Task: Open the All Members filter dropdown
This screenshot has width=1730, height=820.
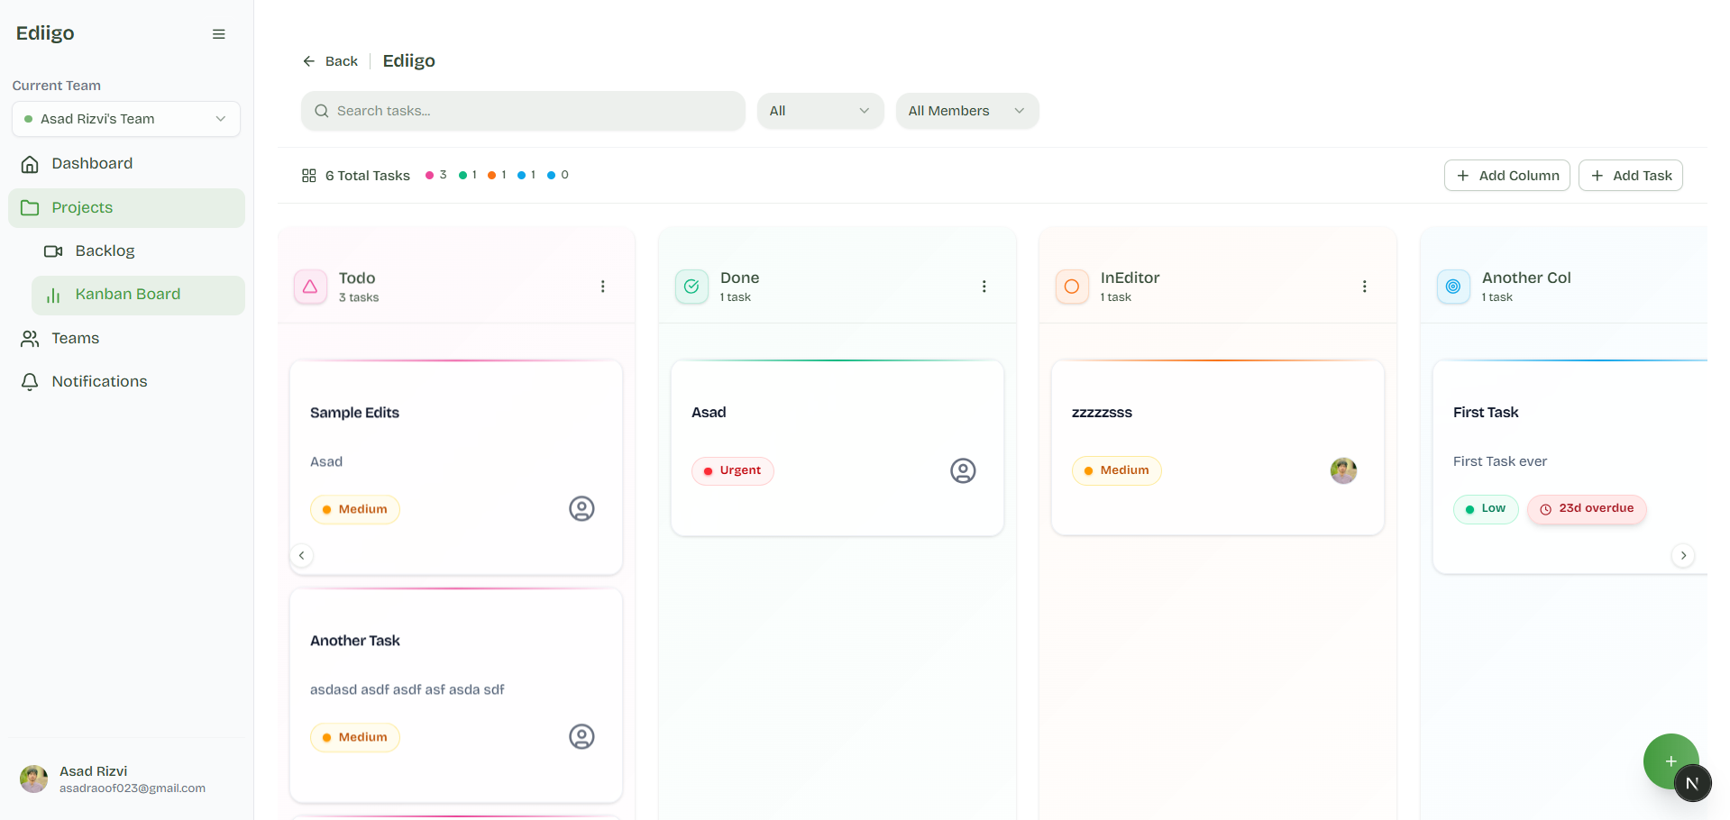Action: [x=967, y=111]
